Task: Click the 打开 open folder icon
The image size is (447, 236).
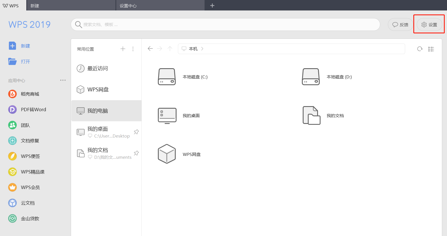Action: [x=12, y=61]
